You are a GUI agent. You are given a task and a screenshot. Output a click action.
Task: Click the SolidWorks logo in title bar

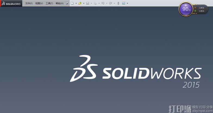tap(11, 3)
